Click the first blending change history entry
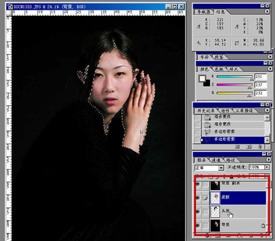 pos(233,117)
